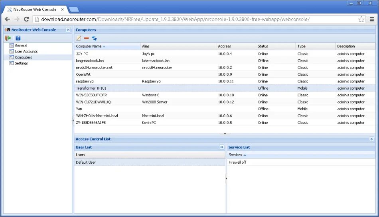Click the NeoRouter Web Console browser tab
Image resolution: width=379 pixels, height=217 pixels.
(x=35, y=10)
